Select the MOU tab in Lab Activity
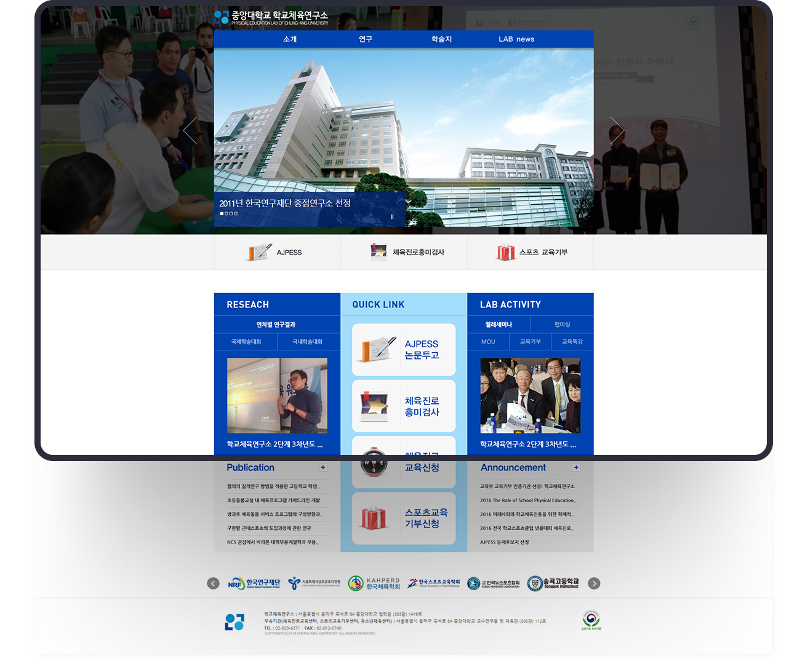805x659 pixels. tap(488, 342)
